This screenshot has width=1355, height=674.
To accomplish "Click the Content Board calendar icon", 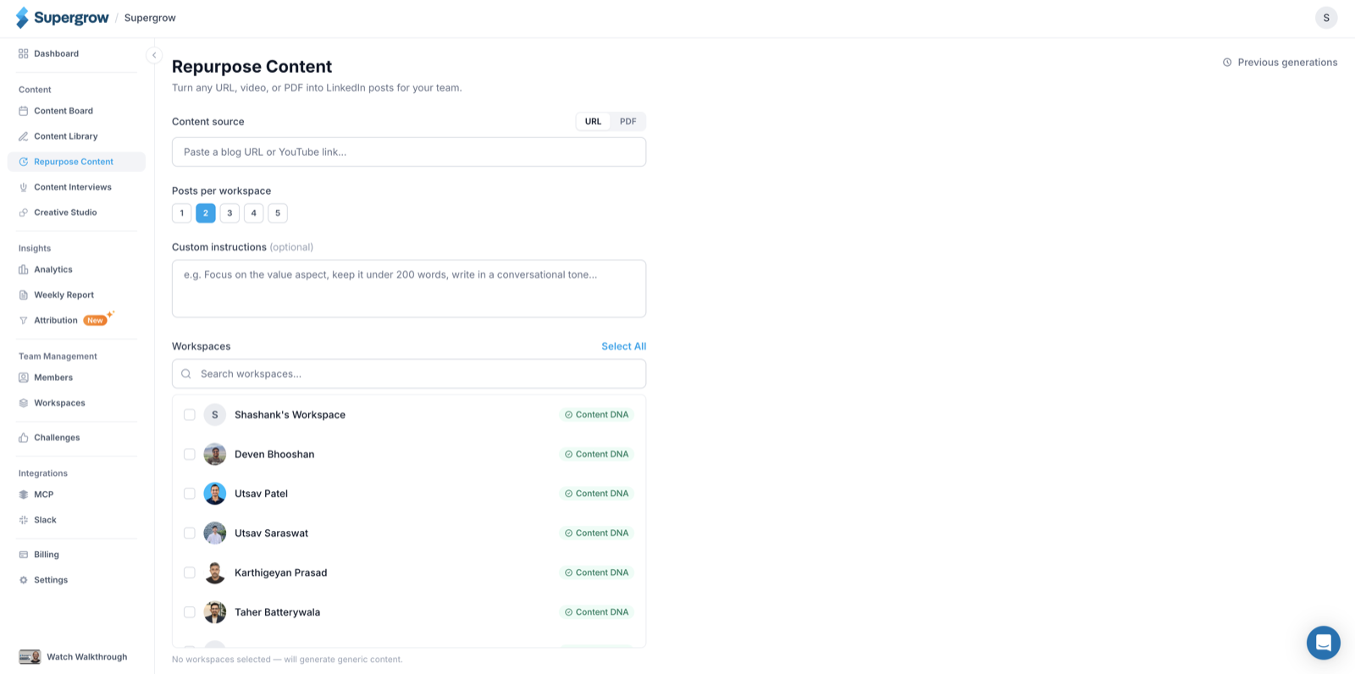I will coord(24,111).
